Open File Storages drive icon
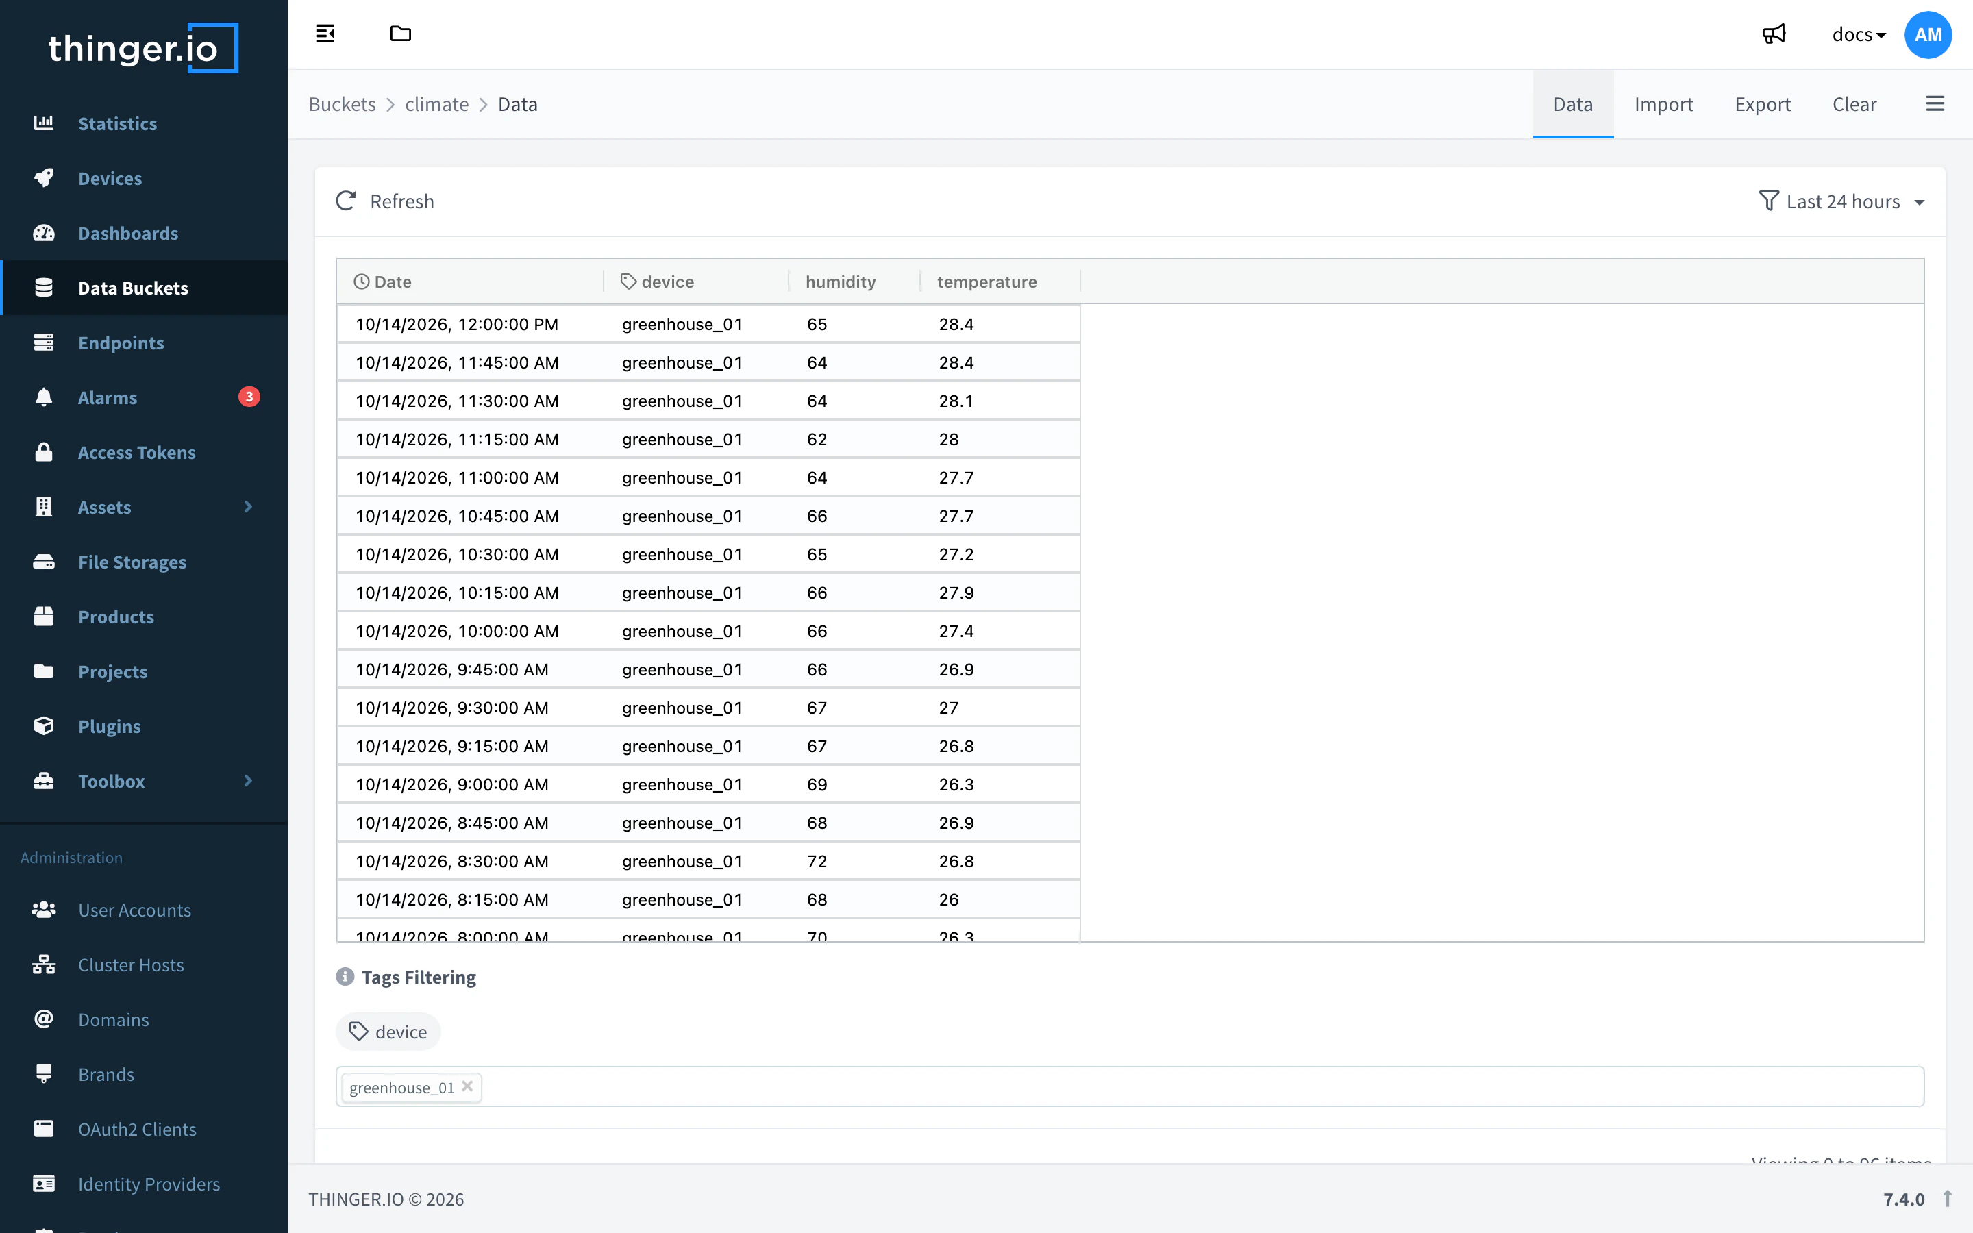 (44, 562)
